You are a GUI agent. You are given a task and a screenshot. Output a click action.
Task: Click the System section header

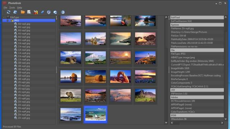pyautogui.click(x=197, y=25)
